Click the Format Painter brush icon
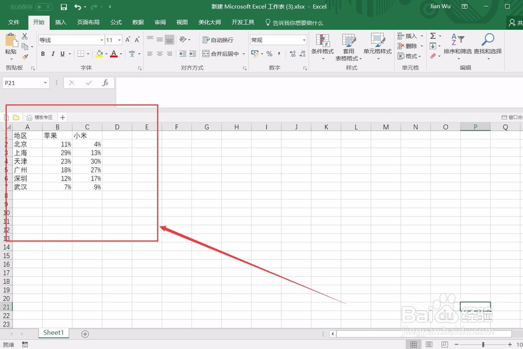 25,56
